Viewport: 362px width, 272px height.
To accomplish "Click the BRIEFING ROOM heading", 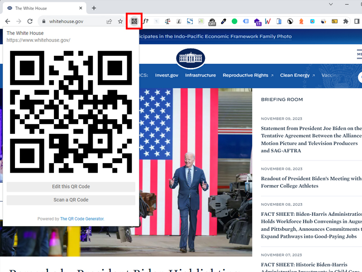I will [281, 99].
